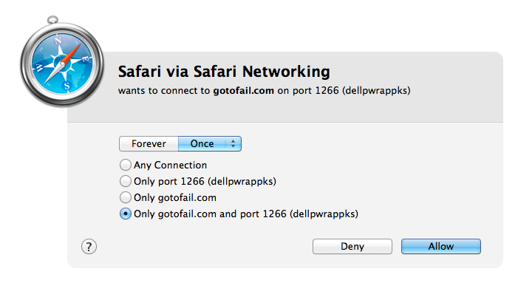This screenshot has height=283, width=518.
Task: Click the bold gotofail.com hostname in header
Action: click(x=243, y=90)
